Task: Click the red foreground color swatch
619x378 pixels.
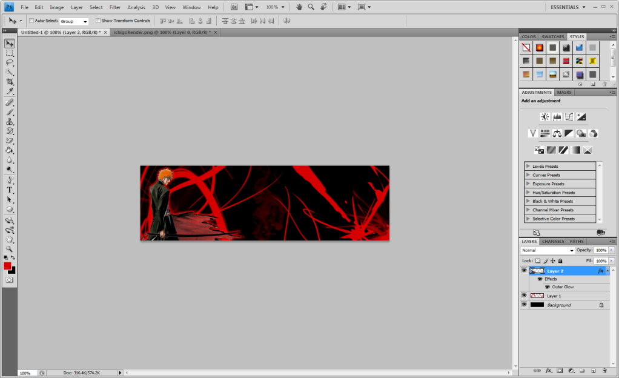Action: coord(7,266)
